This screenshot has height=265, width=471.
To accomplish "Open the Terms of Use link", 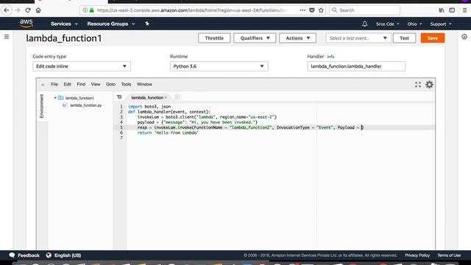I will coord(449,255).
